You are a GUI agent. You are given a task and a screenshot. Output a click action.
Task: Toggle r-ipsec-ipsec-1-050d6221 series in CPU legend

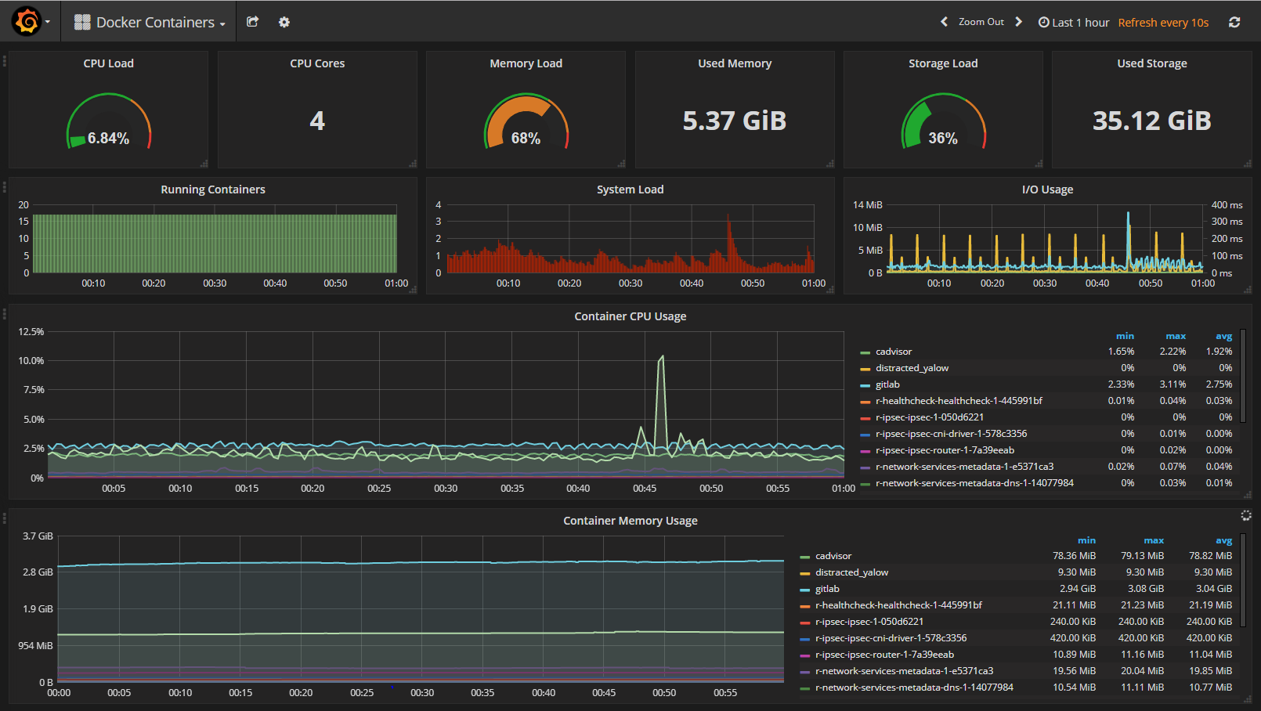(930, 417)
